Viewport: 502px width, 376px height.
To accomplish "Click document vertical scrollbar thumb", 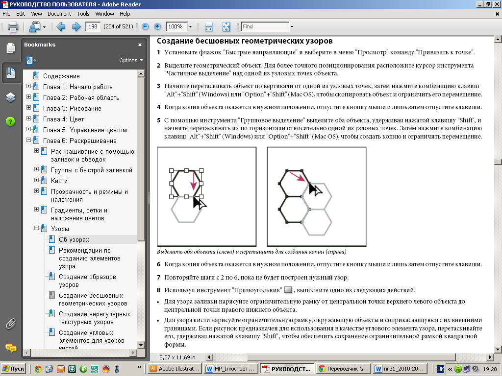I will coord(498,162).
